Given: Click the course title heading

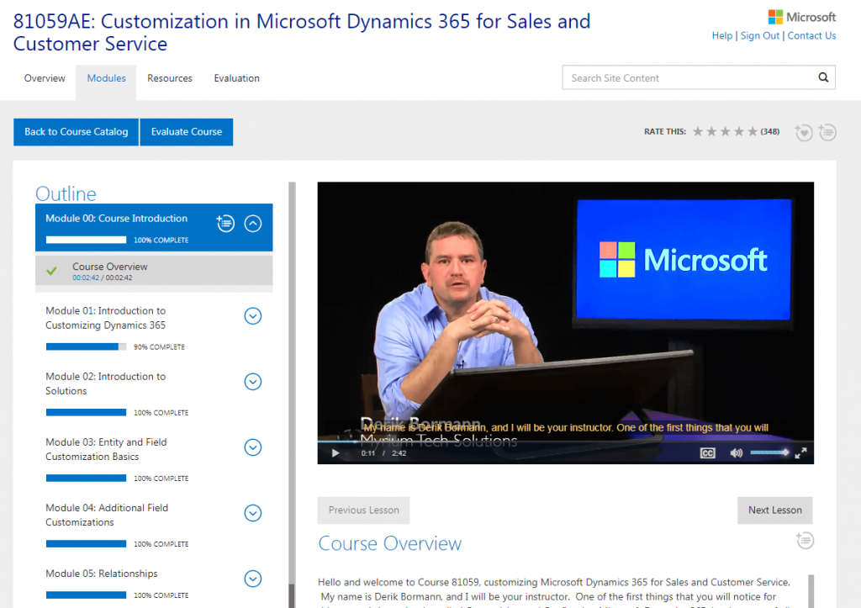Looking at the screenshot, I should (x=302, y=33).
